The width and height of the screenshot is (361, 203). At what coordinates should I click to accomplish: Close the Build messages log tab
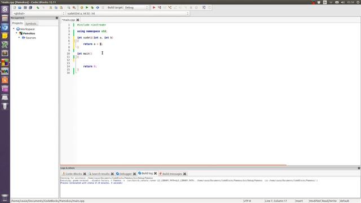point(184,174)
